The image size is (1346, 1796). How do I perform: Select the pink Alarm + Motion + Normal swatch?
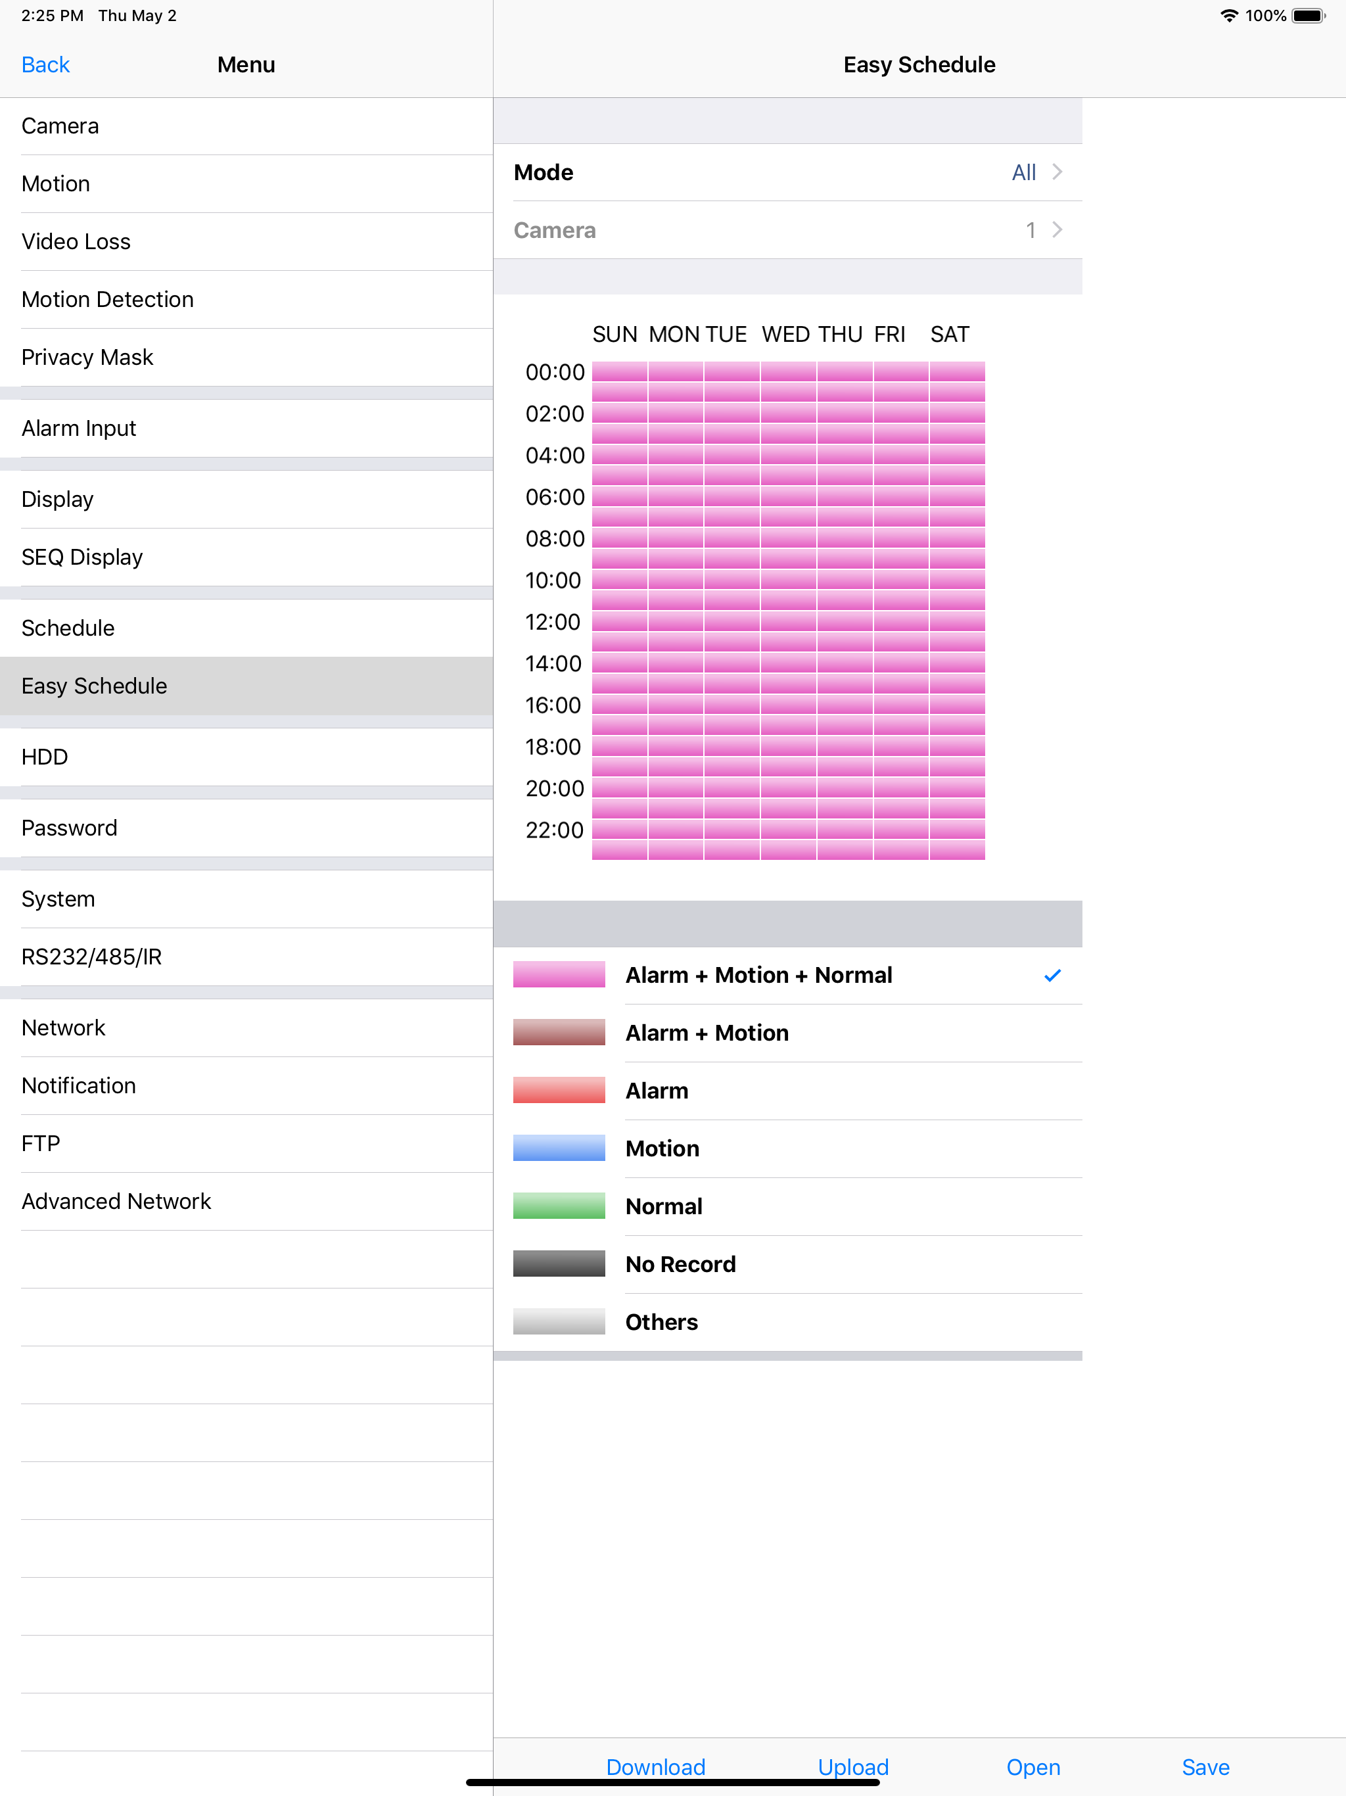[559, 974]
